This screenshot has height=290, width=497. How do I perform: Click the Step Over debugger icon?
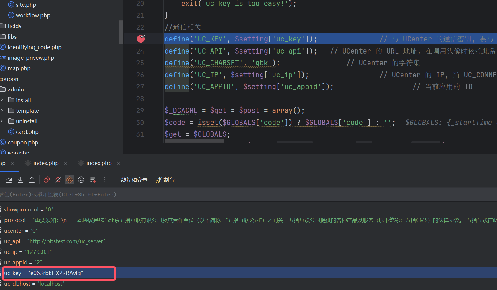click(9, 180)
